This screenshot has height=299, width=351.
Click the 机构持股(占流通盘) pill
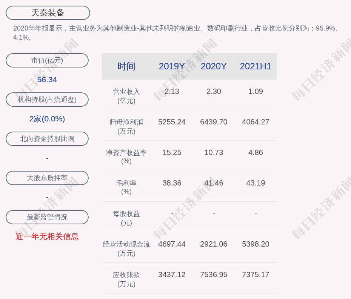pos(47,100)
